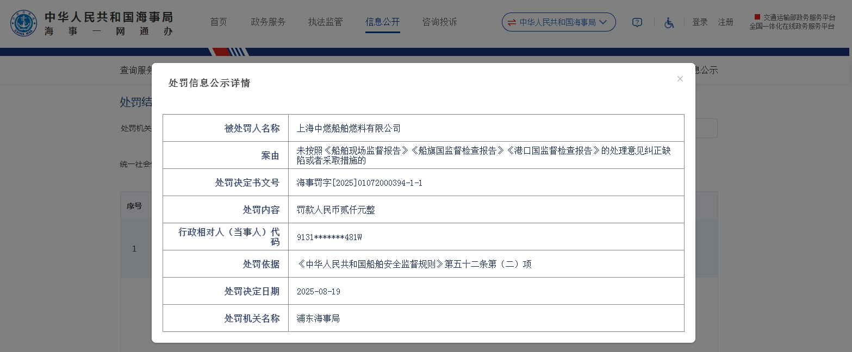Viewport: 852px width, 352px height.
Task: Click the China MSA logo emblem
Action: tap(23, 23)
